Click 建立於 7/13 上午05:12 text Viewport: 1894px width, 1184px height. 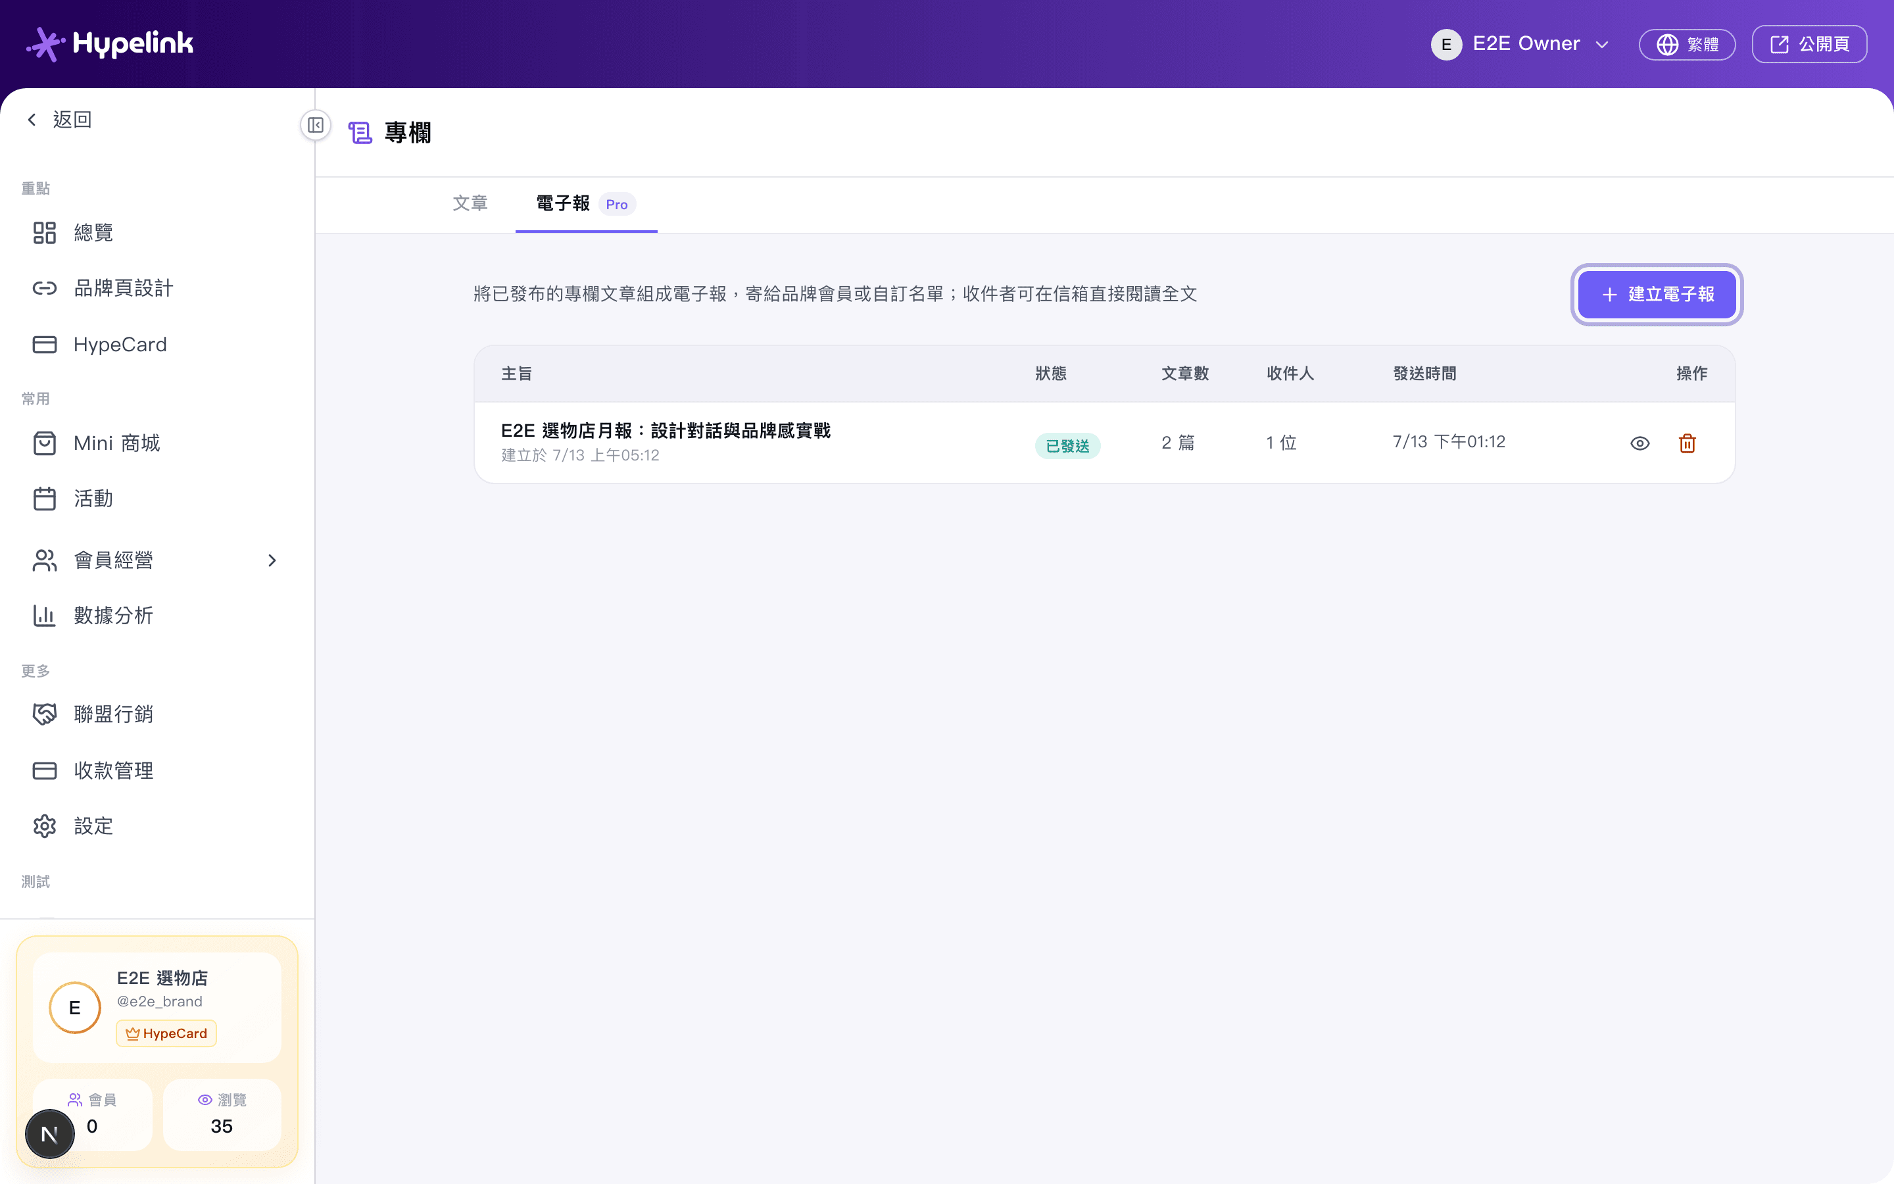pos(580,455)
